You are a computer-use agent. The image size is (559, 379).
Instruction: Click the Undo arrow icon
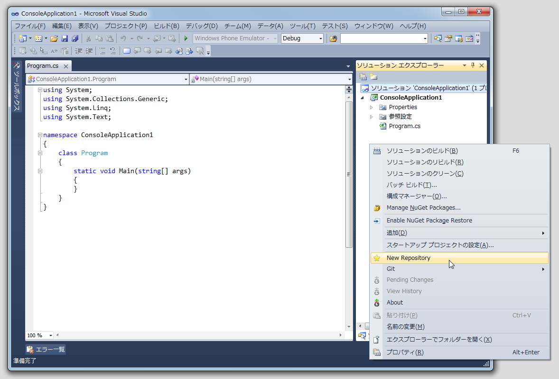[123, 38]
